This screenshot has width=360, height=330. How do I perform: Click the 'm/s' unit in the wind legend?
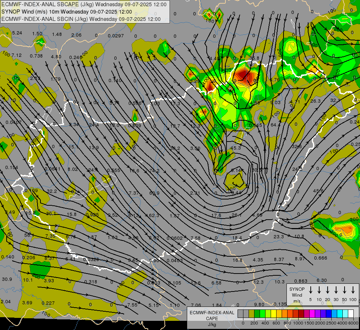tap(297, 301)
